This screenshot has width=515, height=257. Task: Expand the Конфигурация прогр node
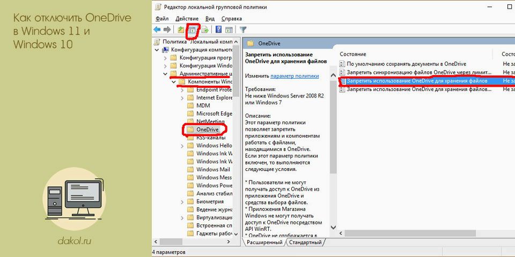click(166, 58)
